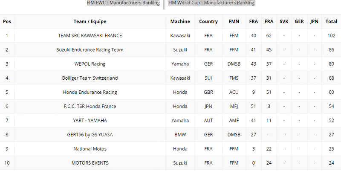Click WEPOL Racing team name
This screenshot has width=341, height=171.
[x=90, y=64]
